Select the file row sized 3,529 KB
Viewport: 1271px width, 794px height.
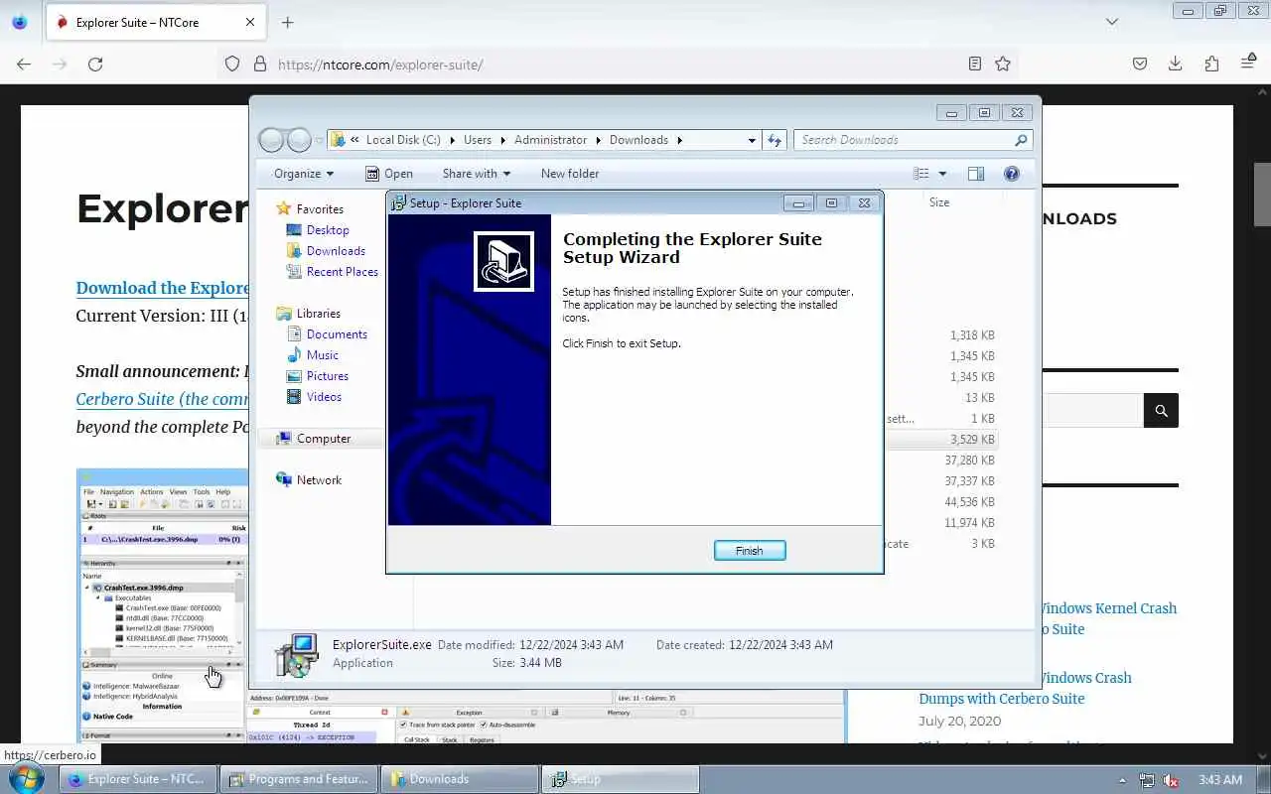(940, 439)
